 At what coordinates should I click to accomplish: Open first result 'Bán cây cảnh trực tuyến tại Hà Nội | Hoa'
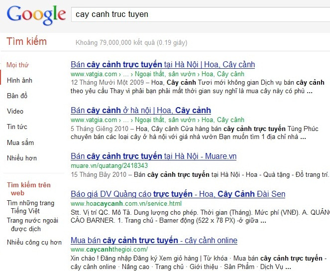point(163,65)
